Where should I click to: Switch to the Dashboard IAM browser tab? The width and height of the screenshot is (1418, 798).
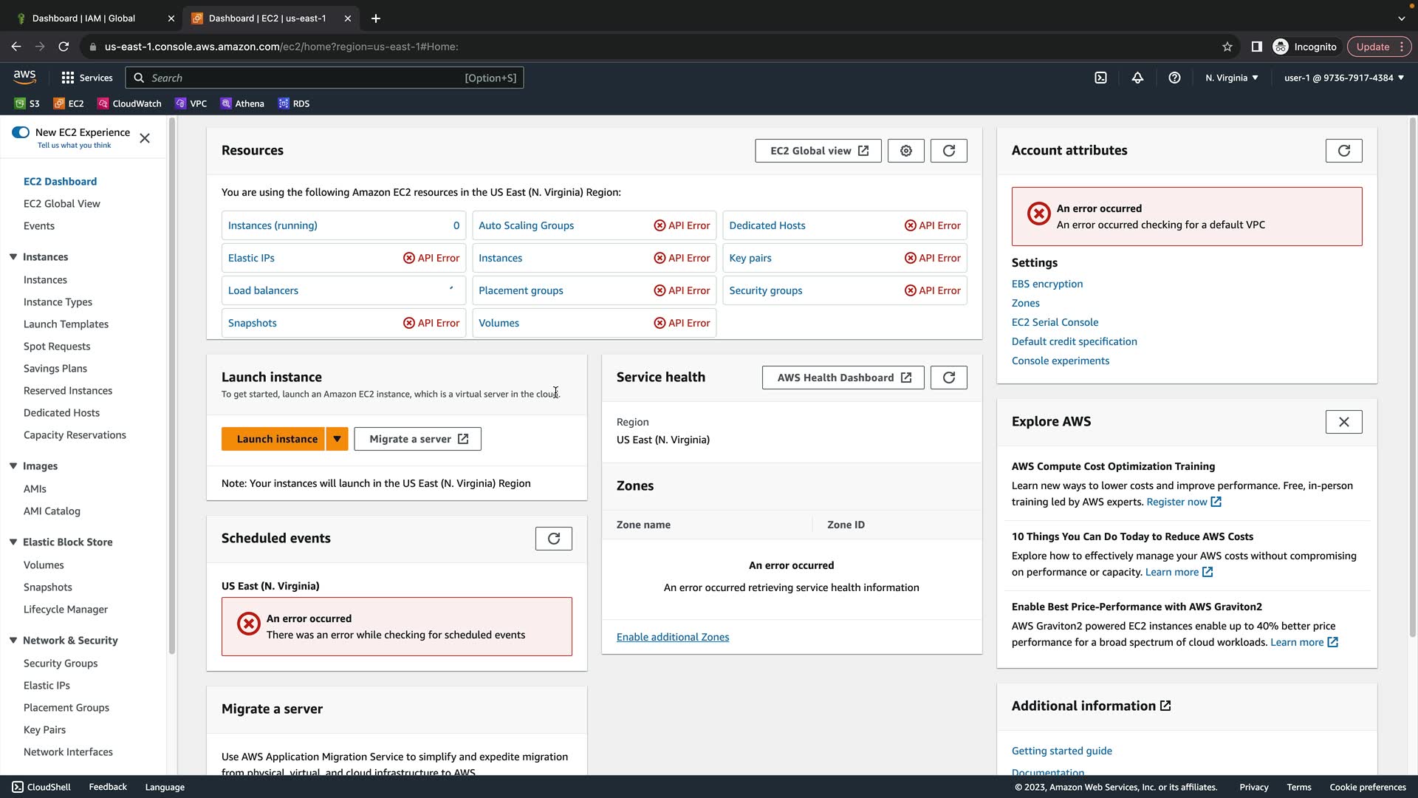pyautogui.click(x=83, y=18)
